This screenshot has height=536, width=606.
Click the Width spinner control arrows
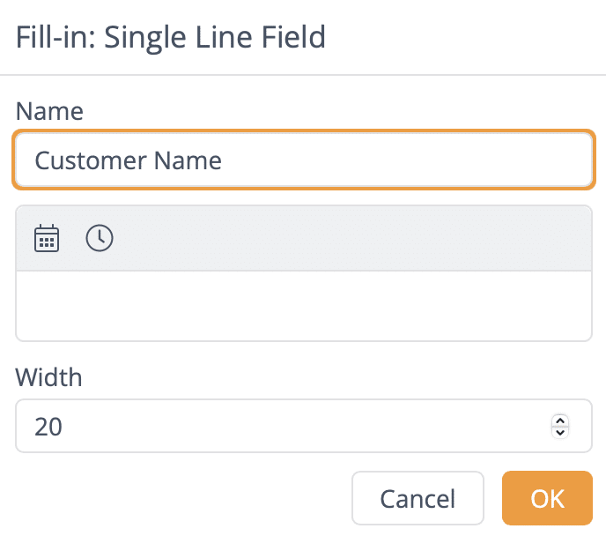coord(560,426)
